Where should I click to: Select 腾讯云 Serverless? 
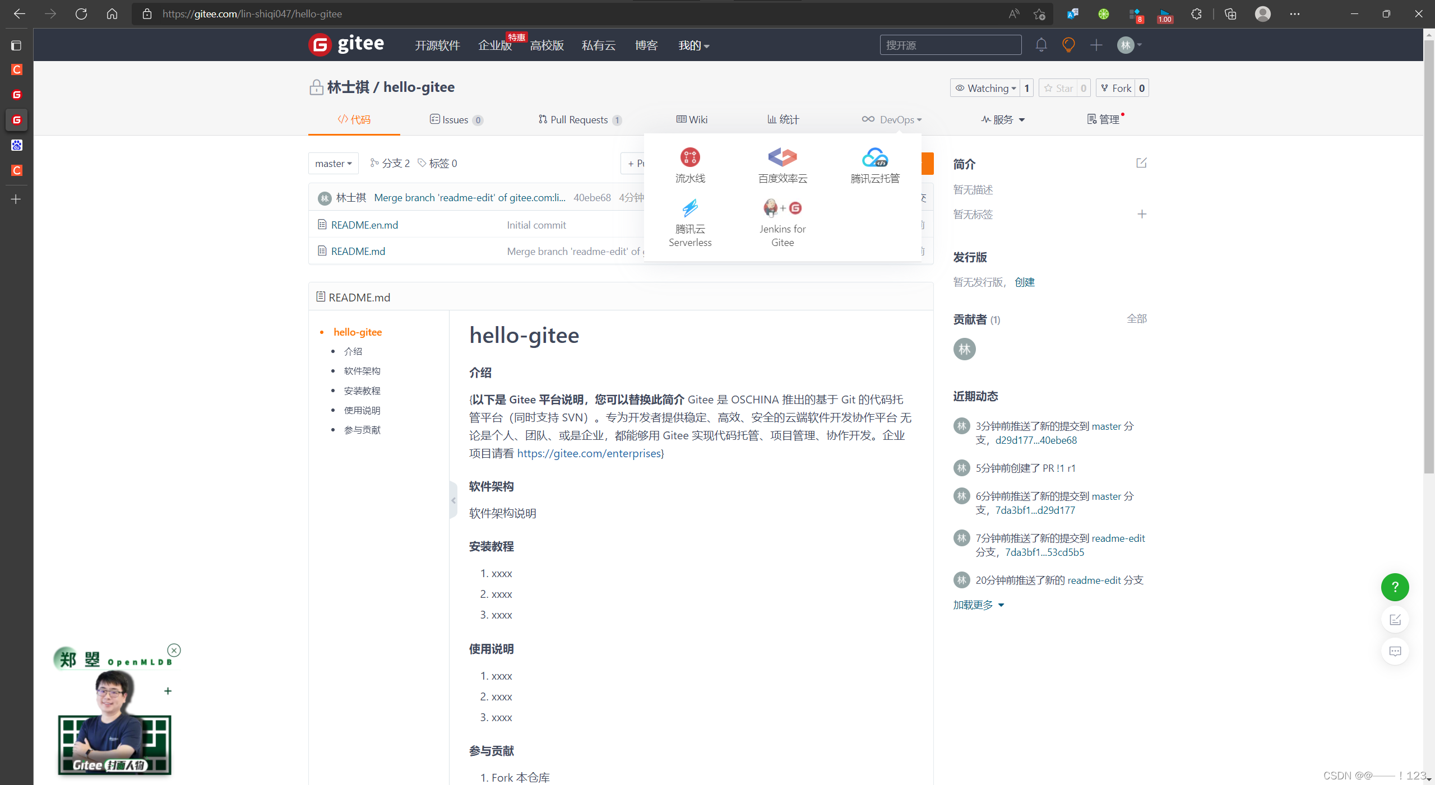tap(689, 223)
